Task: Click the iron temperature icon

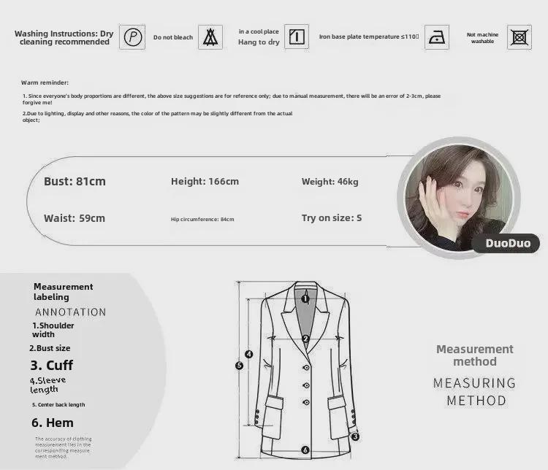Action: [x=438, y=36]
